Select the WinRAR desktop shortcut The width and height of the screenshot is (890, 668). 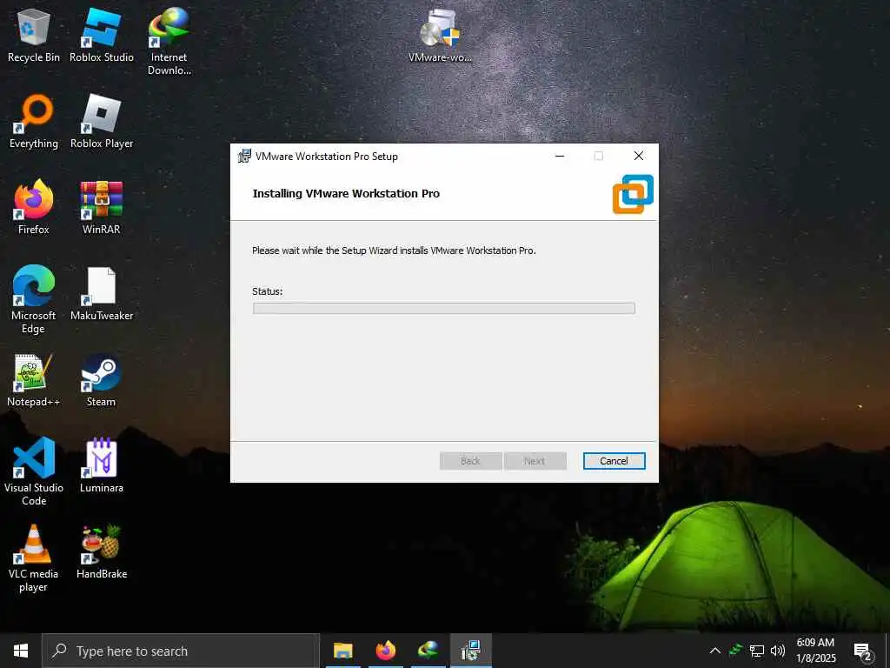pos(102,207)
